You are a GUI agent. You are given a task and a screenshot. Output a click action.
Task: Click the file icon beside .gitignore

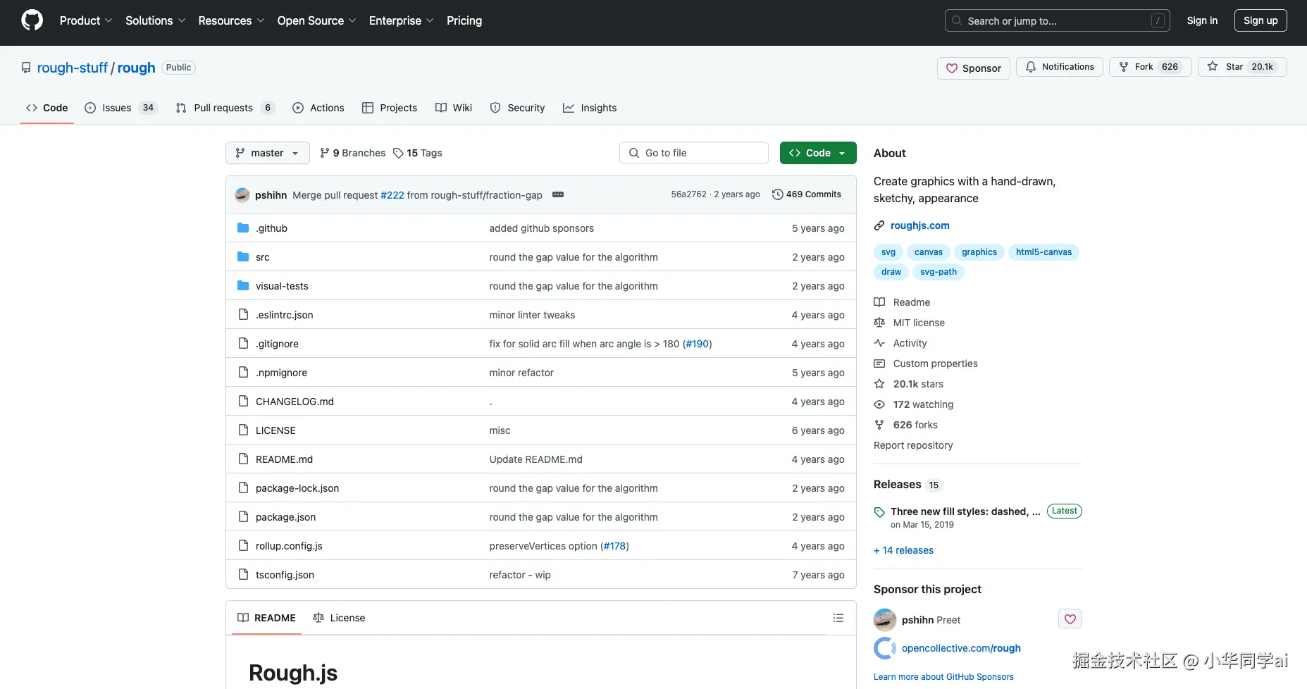[243, 343]
